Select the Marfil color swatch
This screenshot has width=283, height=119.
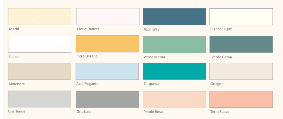40,17
